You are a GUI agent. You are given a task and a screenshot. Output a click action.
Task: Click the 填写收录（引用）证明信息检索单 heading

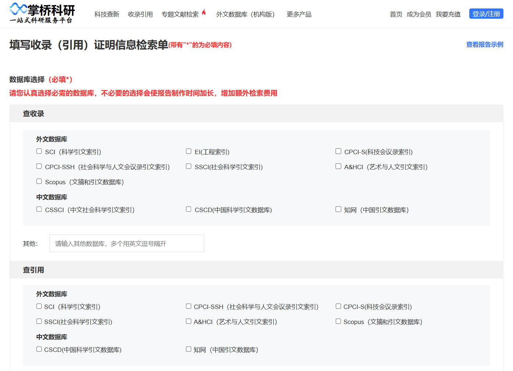[x=89, y=45]
